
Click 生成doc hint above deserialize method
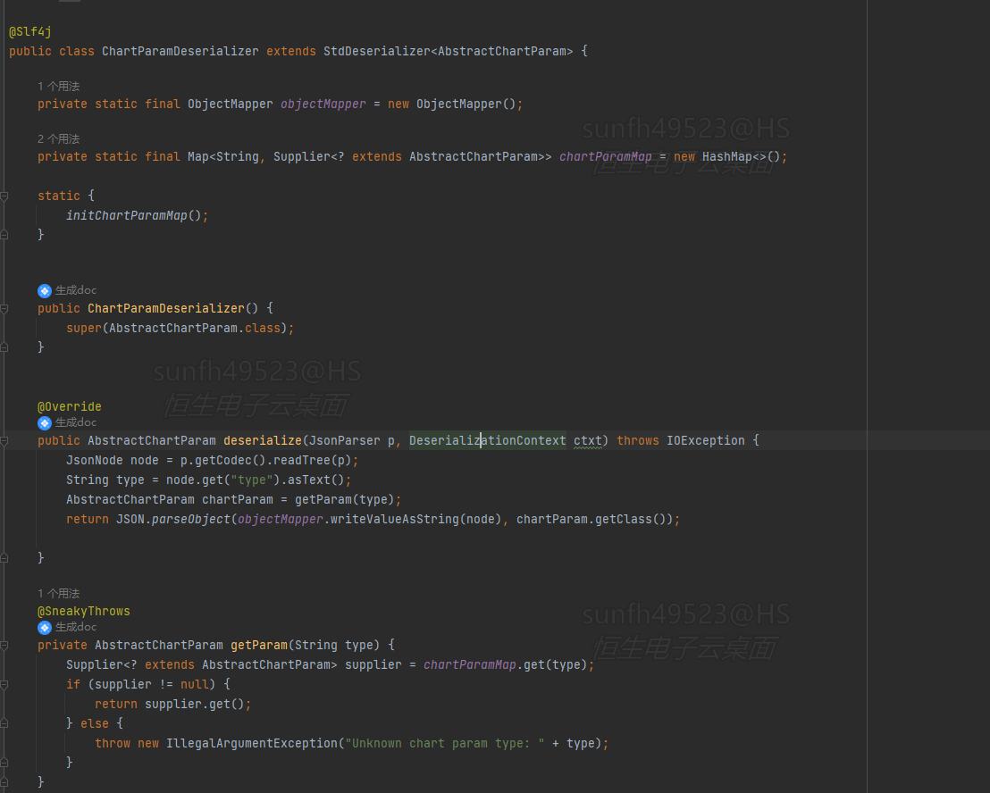tap(67, 422)
